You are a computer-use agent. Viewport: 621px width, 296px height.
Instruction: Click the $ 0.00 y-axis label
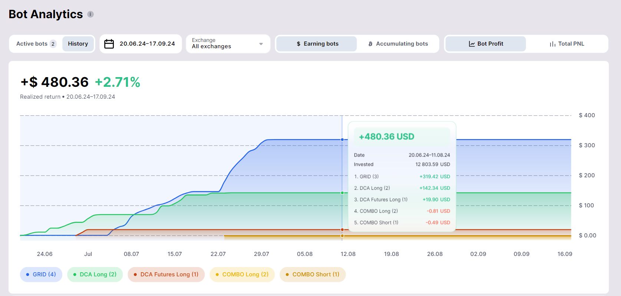(x=588, y=236)
